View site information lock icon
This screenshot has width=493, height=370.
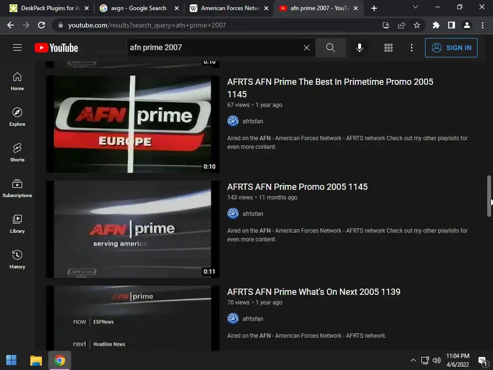click(61, 25)
